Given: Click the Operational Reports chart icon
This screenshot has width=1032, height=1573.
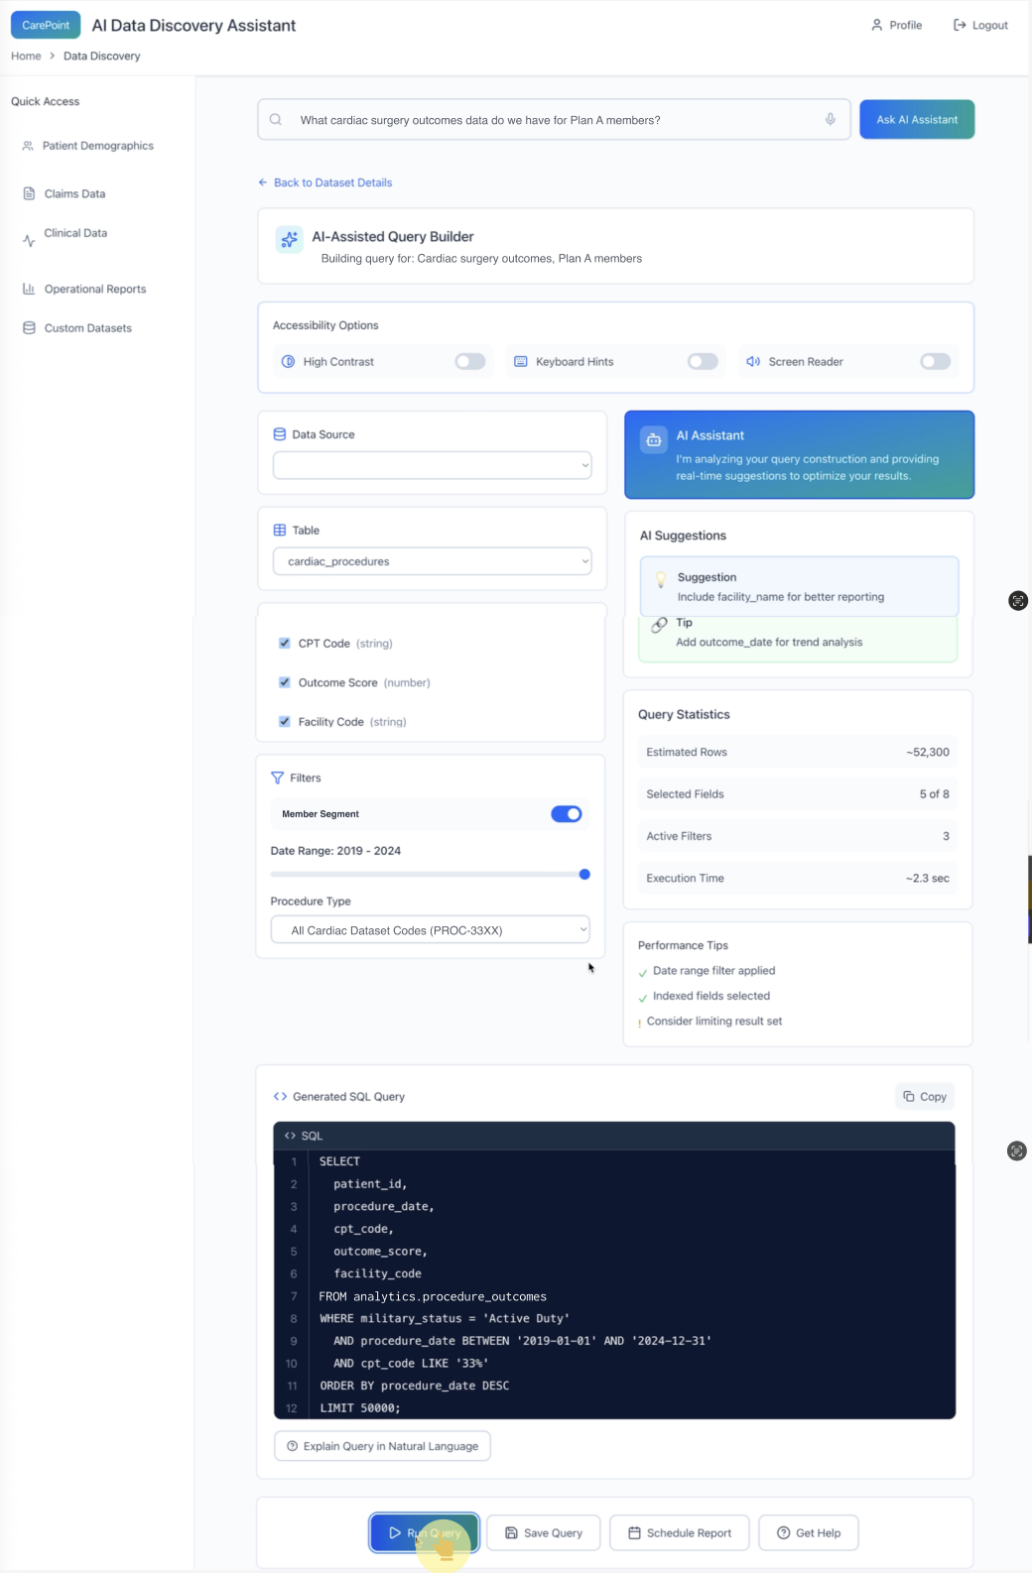Looking at the screenshot, I should point(29,289).
